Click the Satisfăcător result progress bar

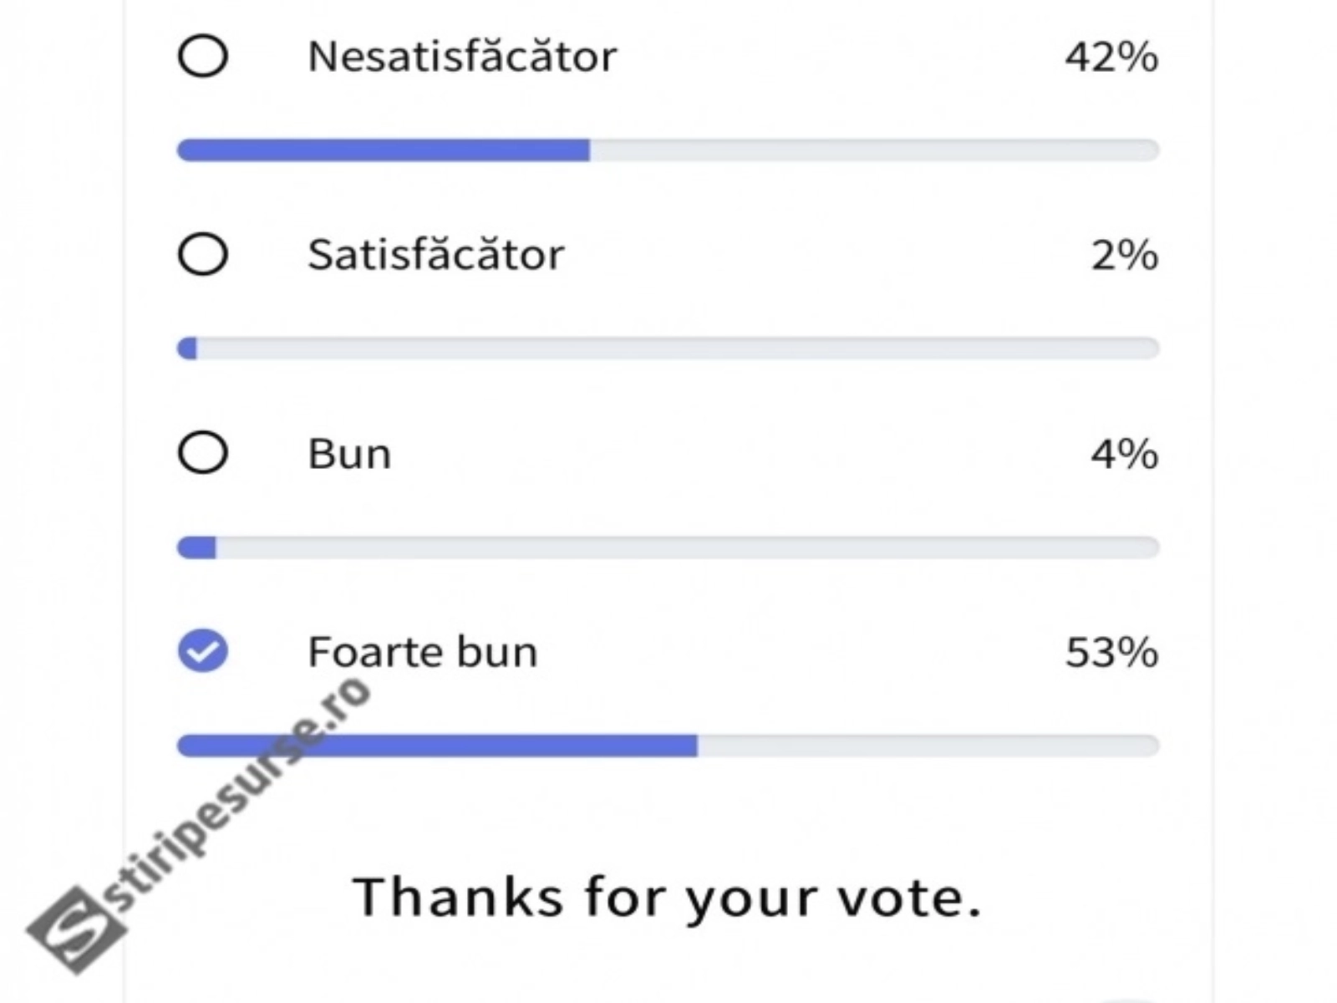pos(668,349)
